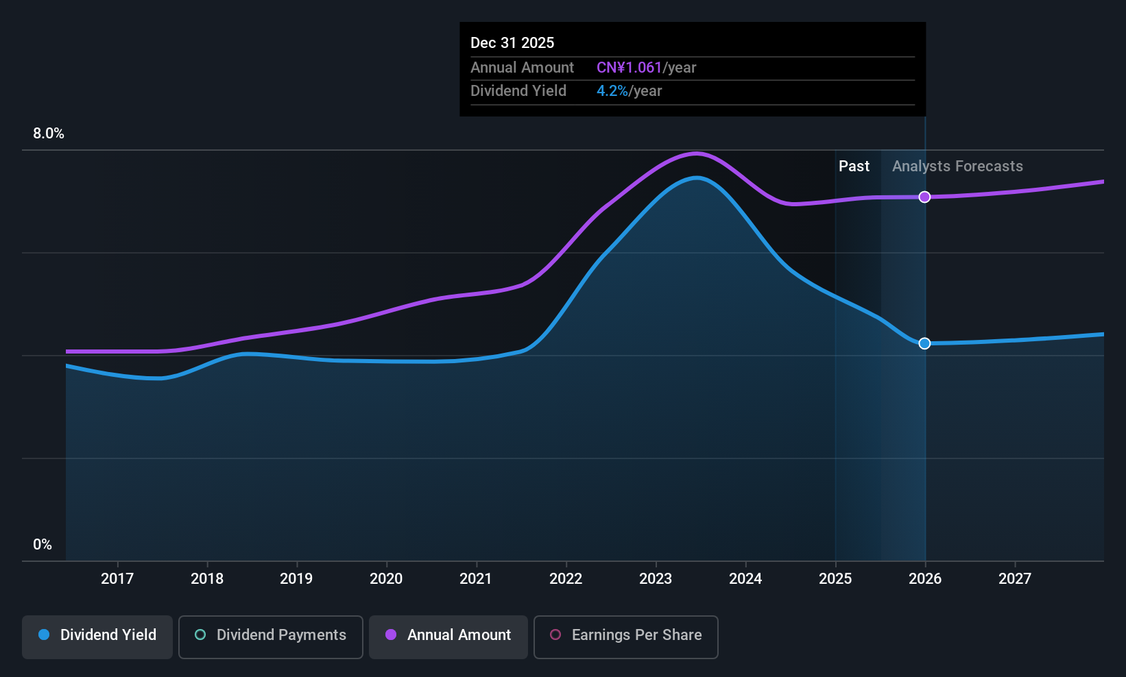Click the 2019 x-axis label
Screen dimensions: 1126x677
pos(296,579)
